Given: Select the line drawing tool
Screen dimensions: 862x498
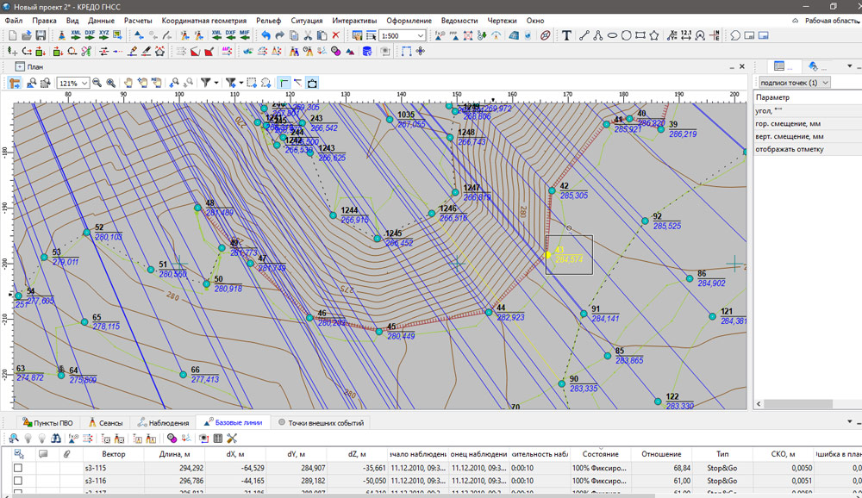Looking at the screenshot, I should coord(584,35).
